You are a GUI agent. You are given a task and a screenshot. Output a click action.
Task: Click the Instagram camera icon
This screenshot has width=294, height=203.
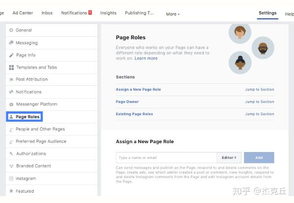tap(11, 178)
